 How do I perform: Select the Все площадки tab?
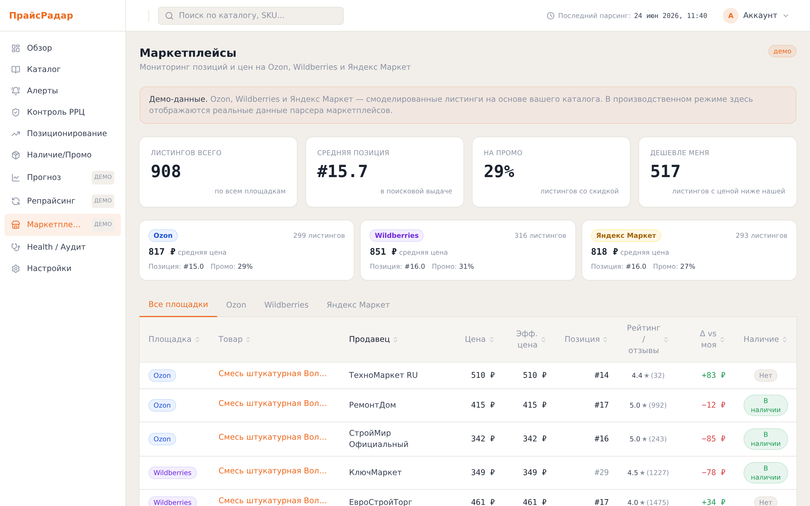pos(178,304)
